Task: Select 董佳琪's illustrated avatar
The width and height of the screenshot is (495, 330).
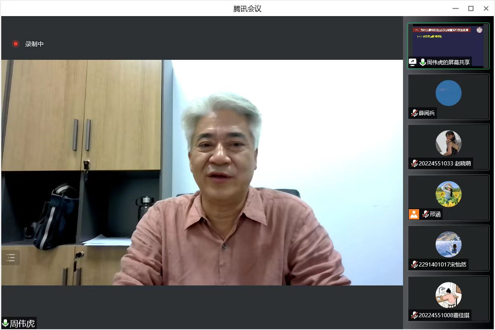Action: tap(448, 295)
